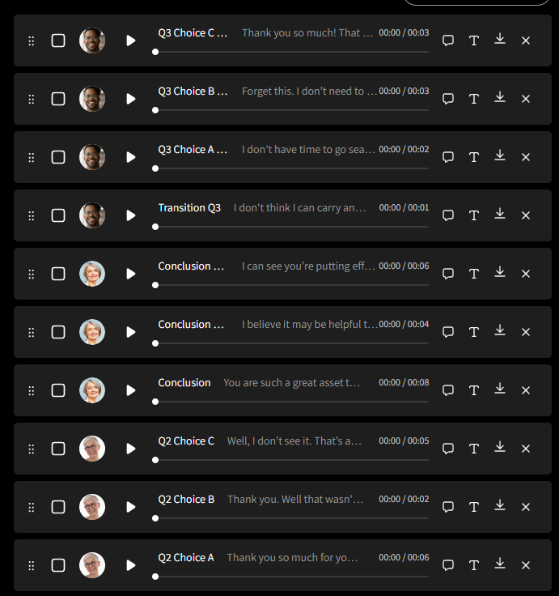The image size is (559, 596).
Task: Play the Q3 Choice C audio clip
Action: click(x=130, y=40)
